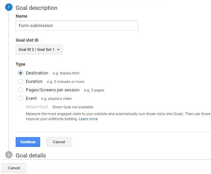Click the step 1 circle icon
This screenshot has width=211, height=174.
pyautogui.click(x=9, y=7)
